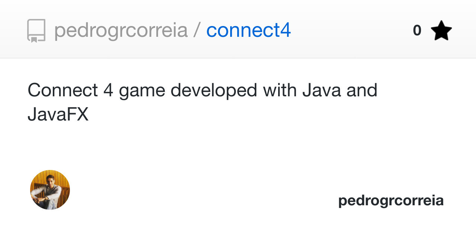Star the connect4 repository via star icon
This screenshot has height=238, width=476.
(441, 30)
